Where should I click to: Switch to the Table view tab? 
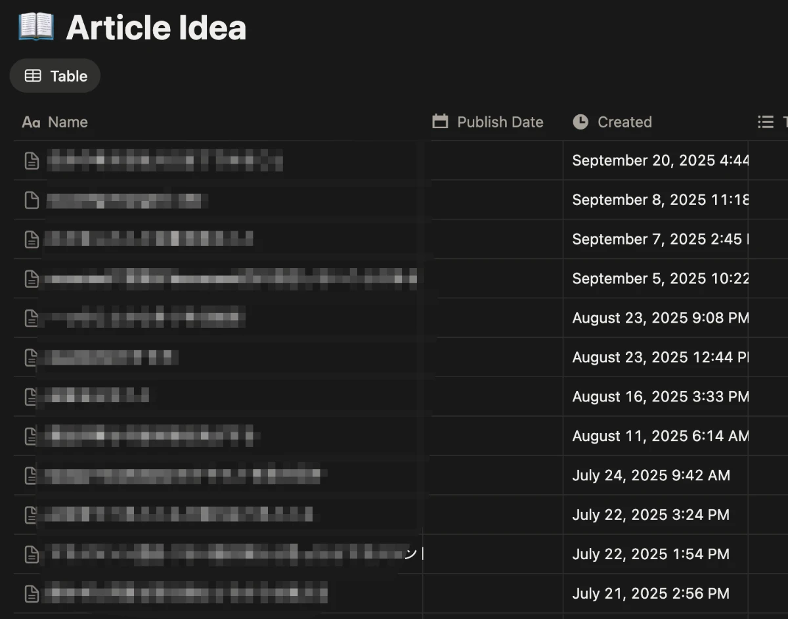point(55,76)
